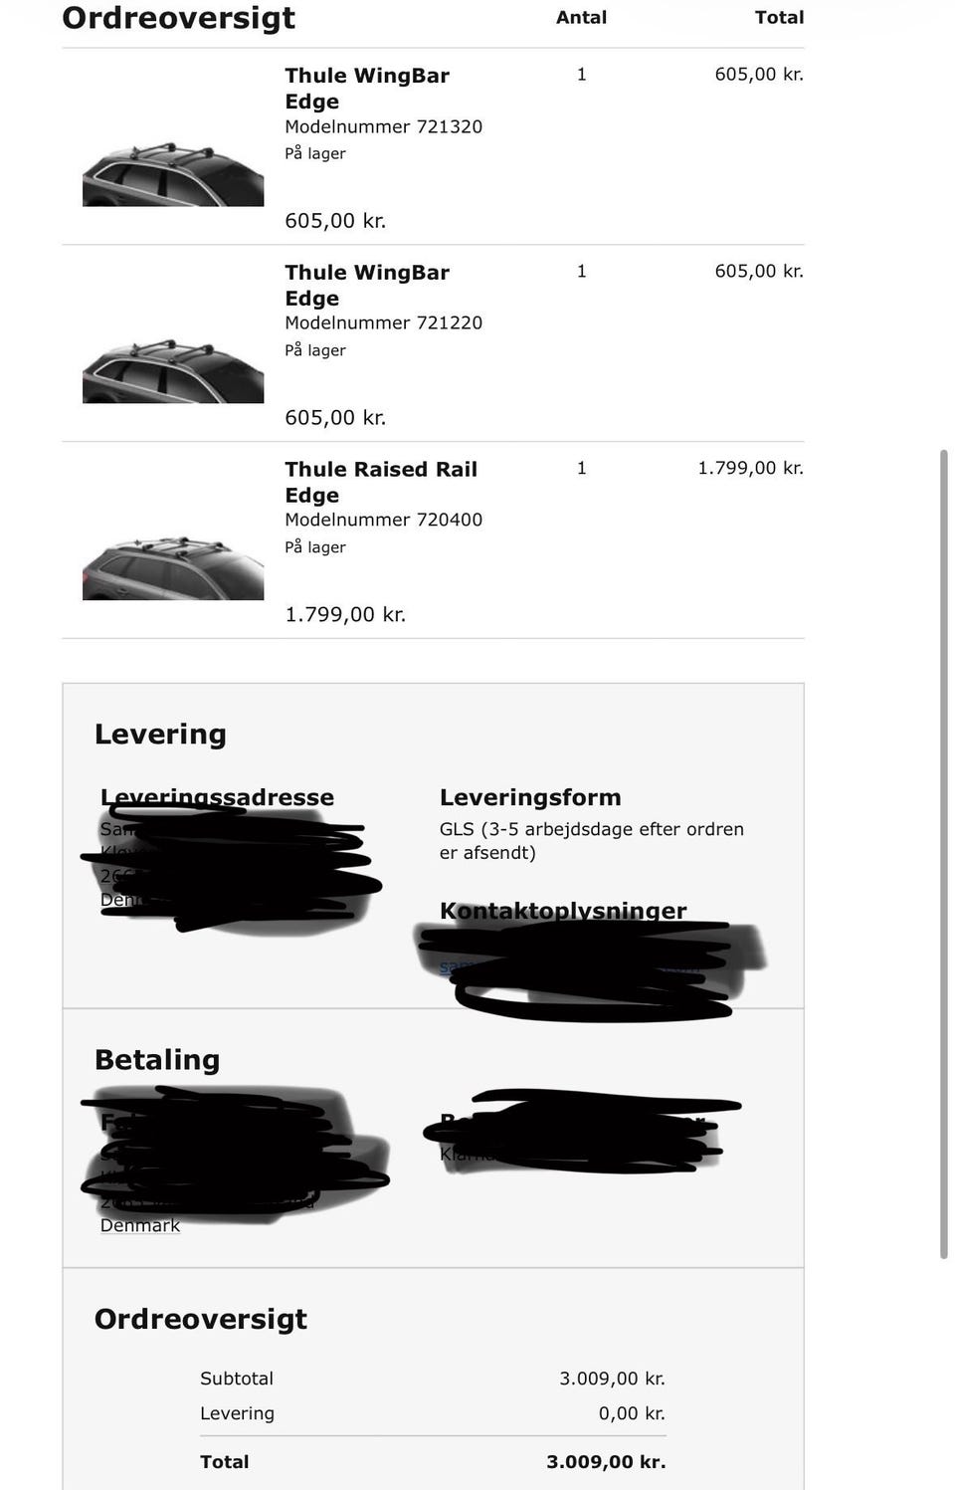This screenshot has height=1490, width=955.
Task: Click the Ordreoversigt heading above Subtotal
Action: click(201, 1319)
